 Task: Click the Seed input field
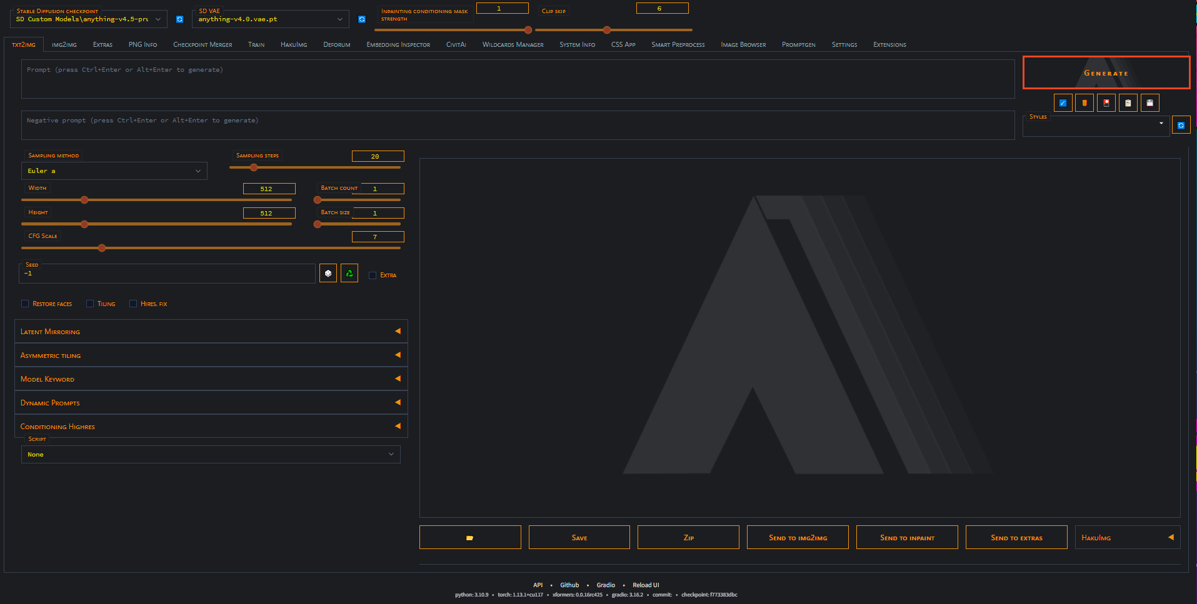point(168,274)
